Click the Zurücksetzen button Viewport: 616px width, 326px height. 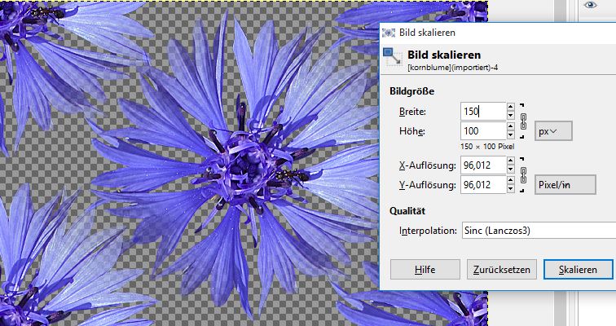502,270
